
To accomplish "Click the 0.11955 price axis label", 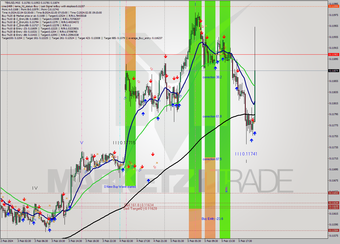I will [x=333, y=26].
